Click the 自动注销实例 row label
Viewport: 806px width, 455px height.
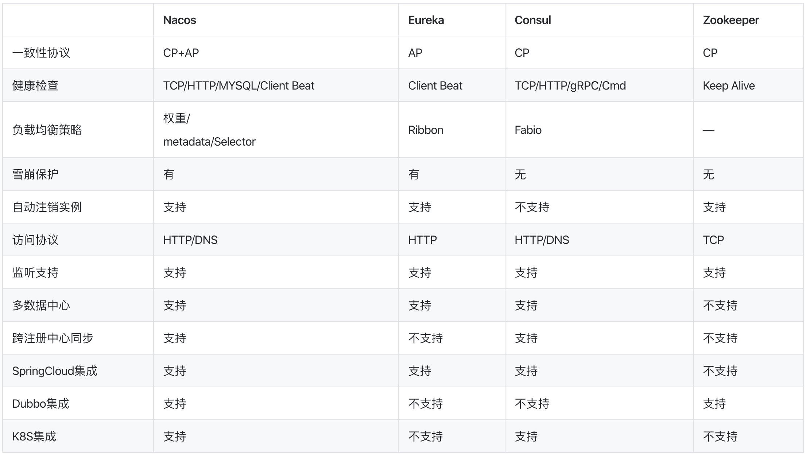pos(47,207)
